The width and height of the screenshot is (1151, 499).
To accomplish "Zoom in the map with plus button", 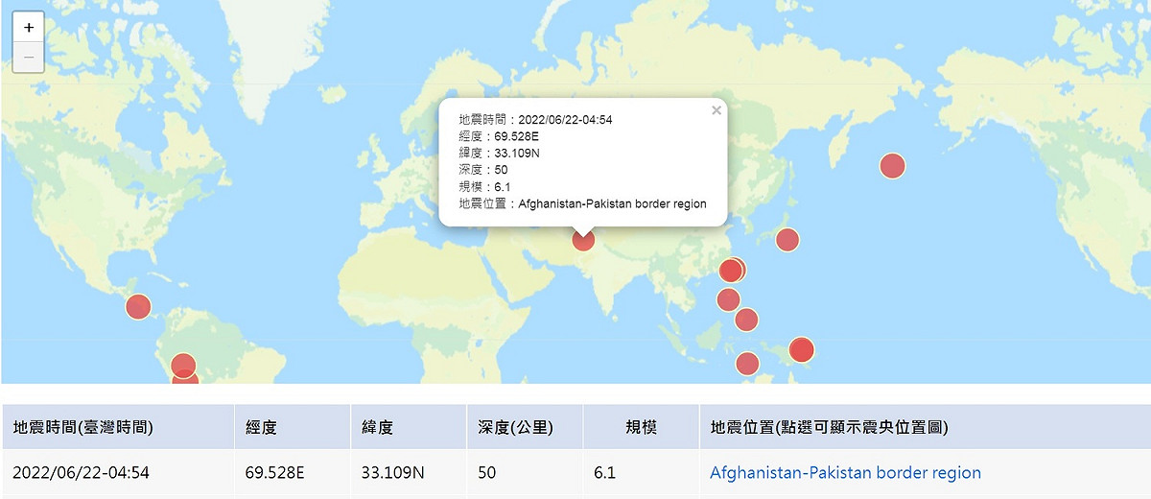I will pyautogui.click(x=29, y=28).
